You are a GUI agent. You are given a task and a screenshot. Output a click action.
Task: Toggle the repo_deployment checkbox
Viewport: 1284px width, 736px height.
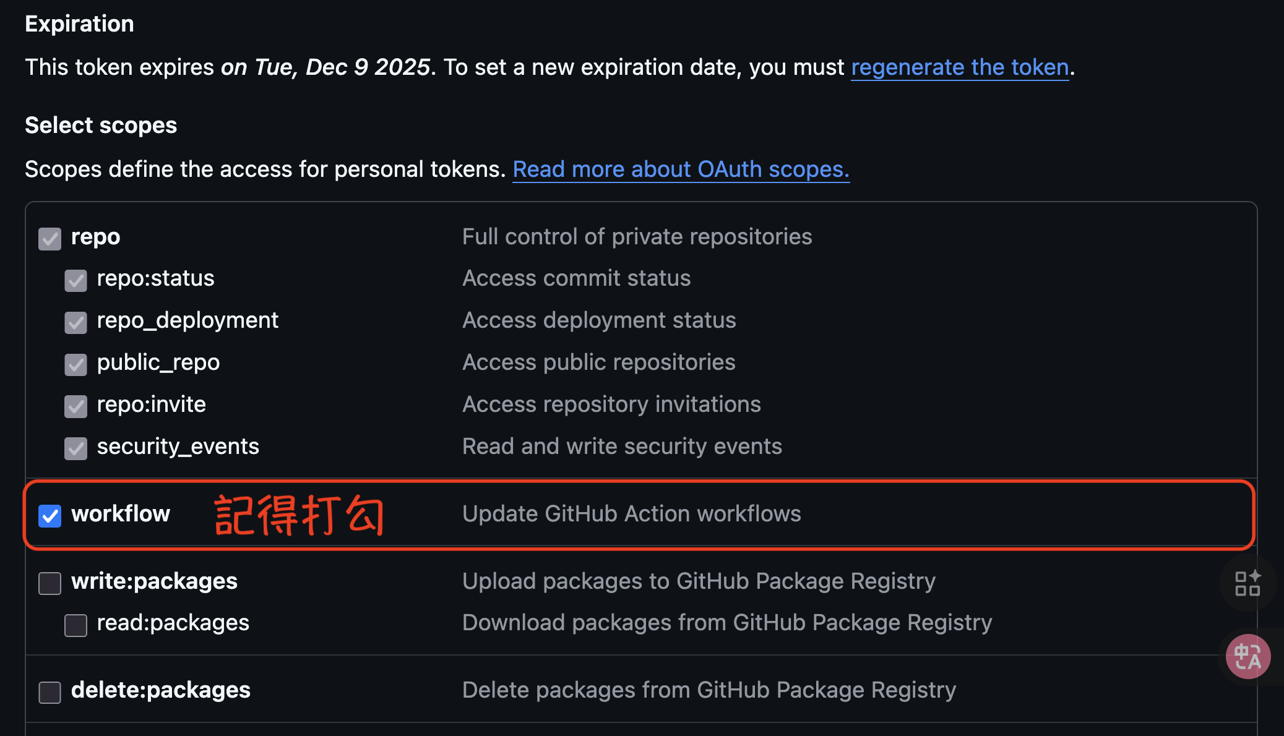[x=75, y=322]
